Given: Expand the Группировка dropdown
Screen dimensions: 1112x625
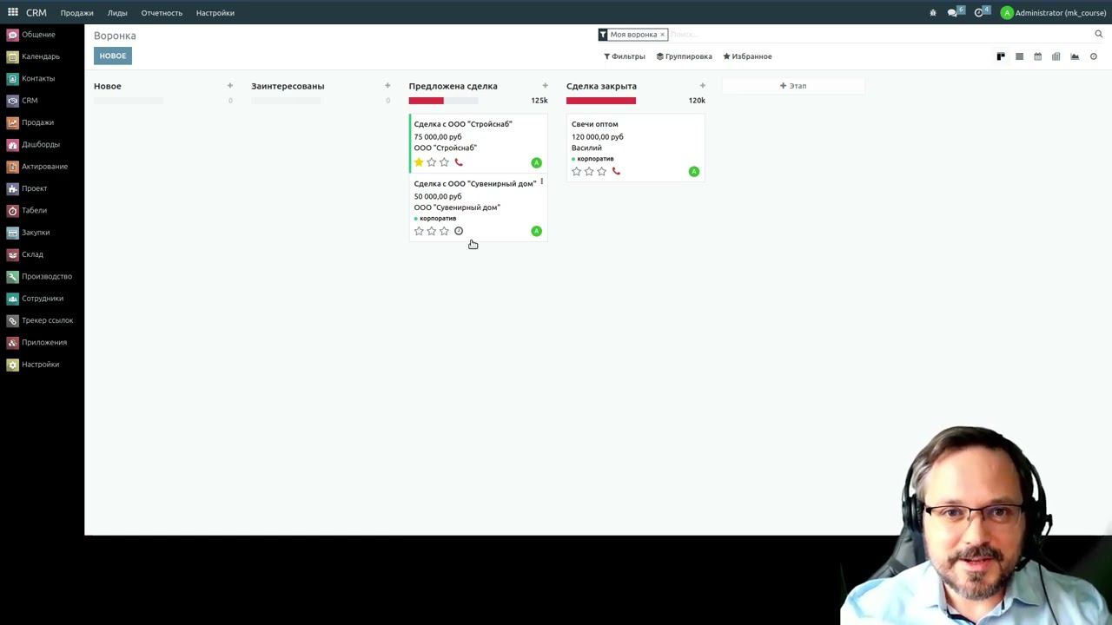Looking at the screenshot, I should [x=685, y=56].
